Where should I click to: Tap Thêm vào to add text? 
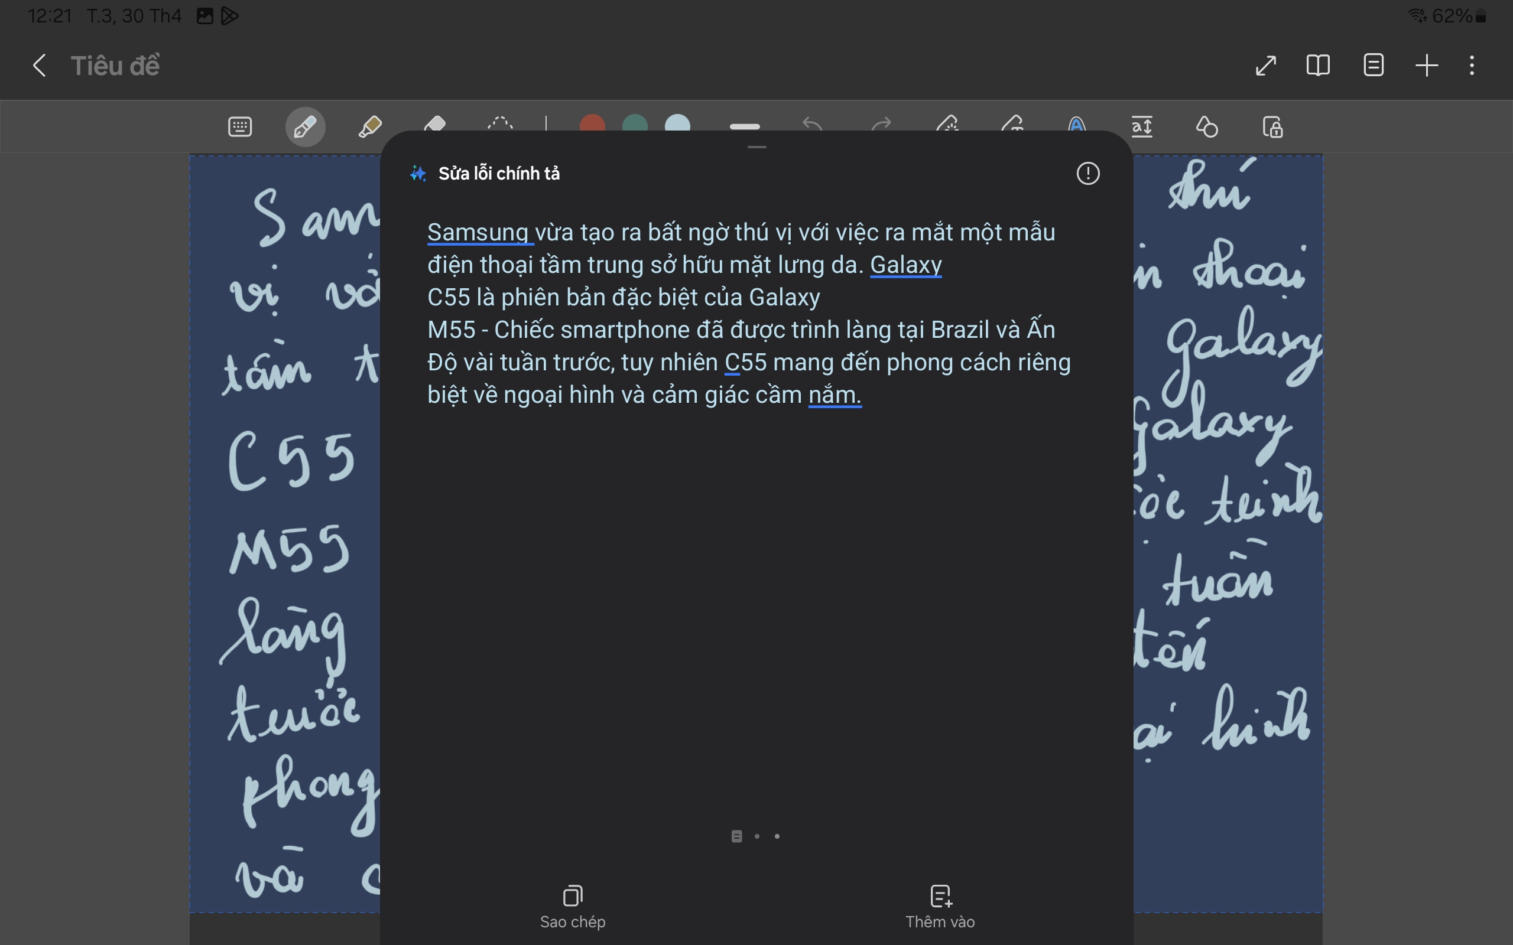(x=940, y=907)
